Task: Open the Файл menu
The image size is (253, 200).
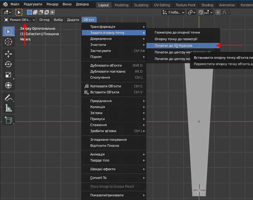Action: coord(15,4)
